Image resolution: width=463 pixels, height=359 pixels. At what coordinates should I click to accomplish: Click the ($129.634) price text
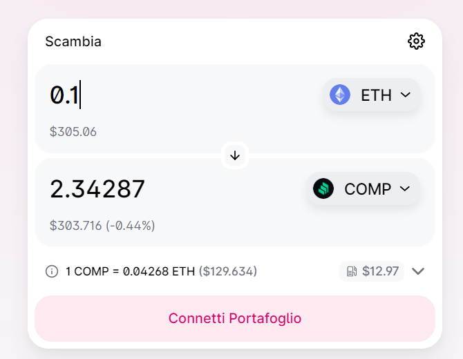(228, 271)
